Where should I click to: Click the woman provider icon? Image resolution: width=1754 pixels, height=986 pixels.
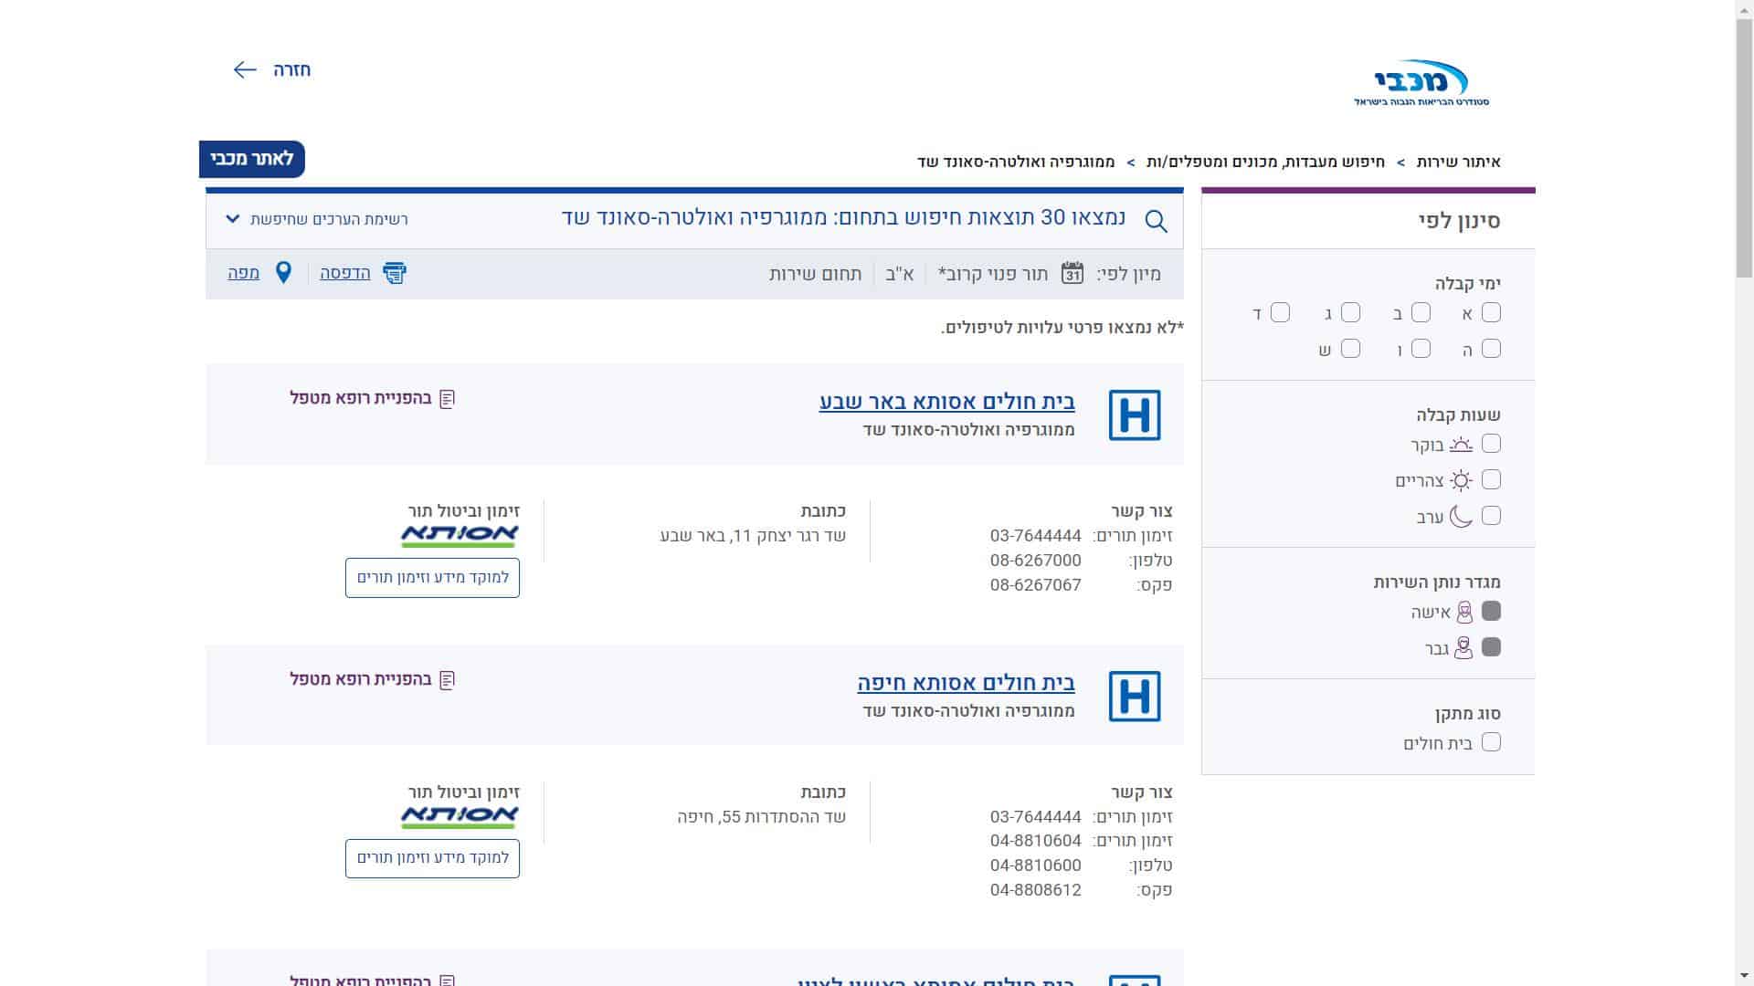tap(1464, 612)
